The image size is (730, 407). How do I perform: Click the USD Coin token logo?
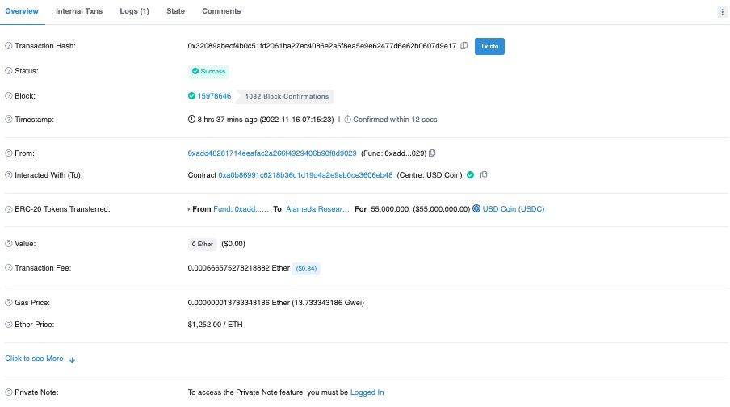point(476,209)
